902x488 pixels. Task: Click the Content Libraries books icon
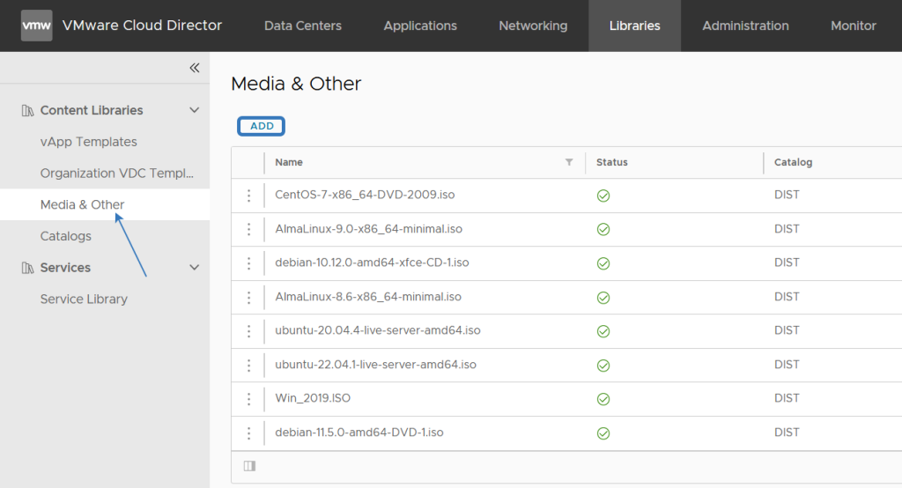27,110
